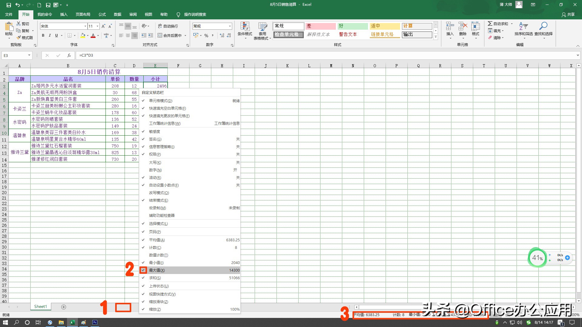Apply the 适中 cell style swatch
The height and width of the screenshot is (327, 582).
click(x=385, y=26)
